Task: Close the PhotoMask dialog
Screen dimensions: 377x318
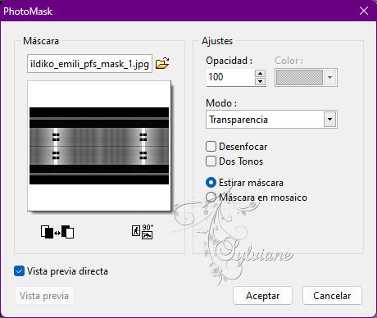Action: point(364,11)
